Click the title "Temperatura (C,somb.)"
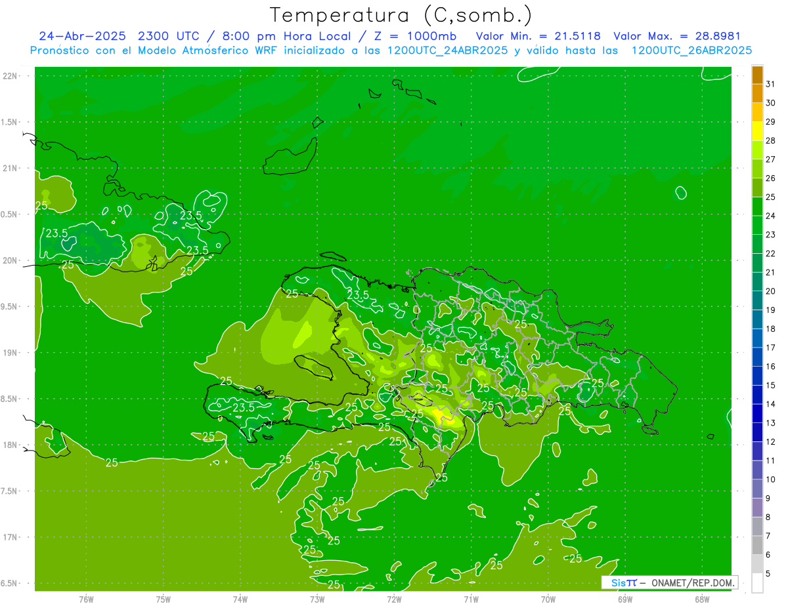The height and width of the screenshot is (608, 788). coord(401,16)
